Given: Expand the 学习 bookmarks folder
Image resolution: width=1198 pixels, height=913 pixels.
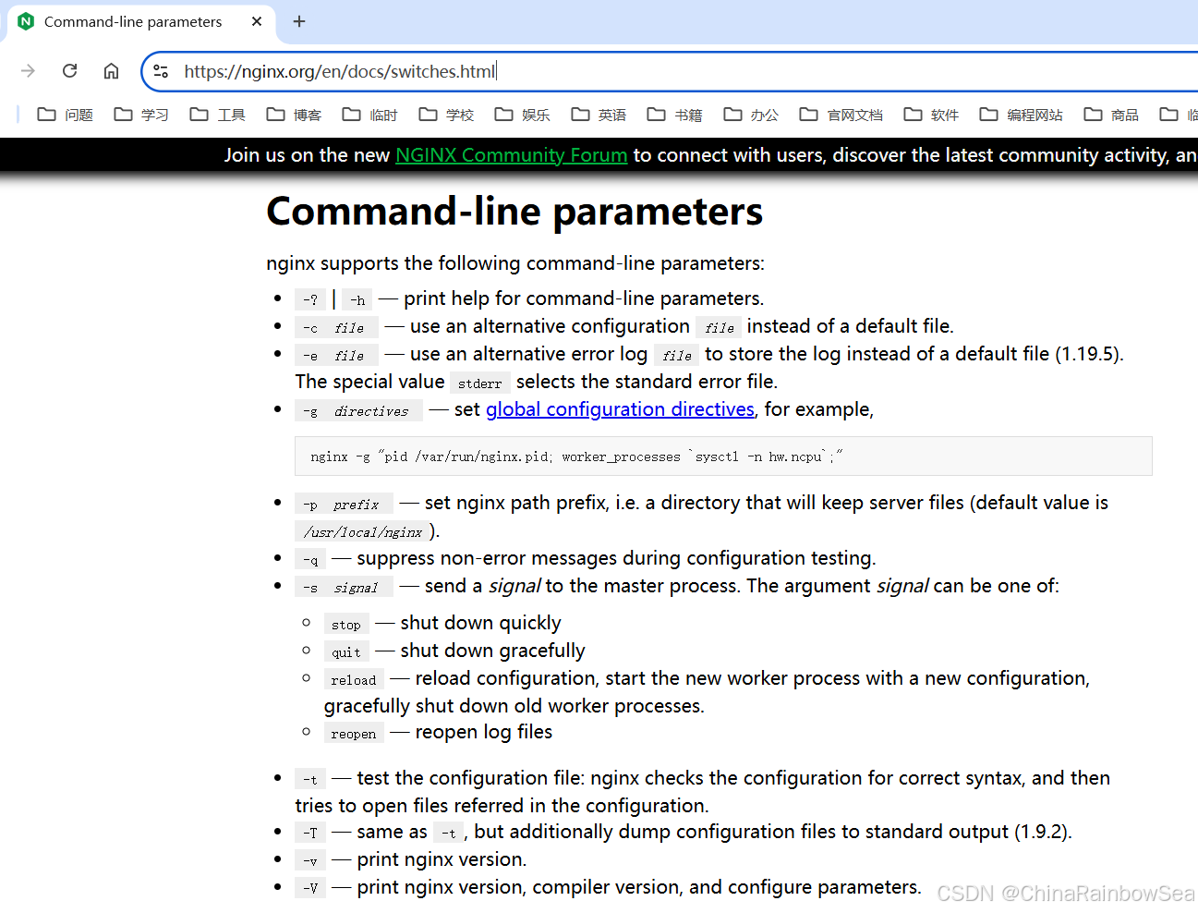Looking at the screenshot, I should click(x=141, y=115).
